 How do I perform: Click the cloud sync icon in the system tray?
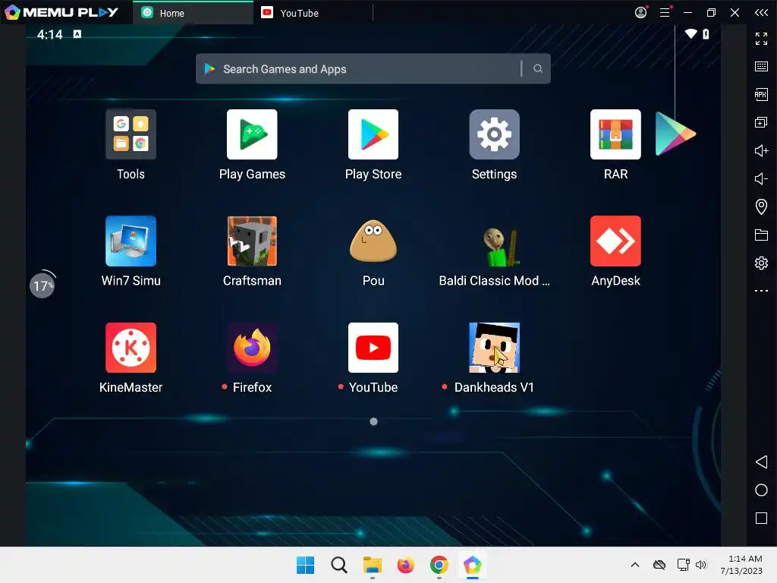click(659, 565)
